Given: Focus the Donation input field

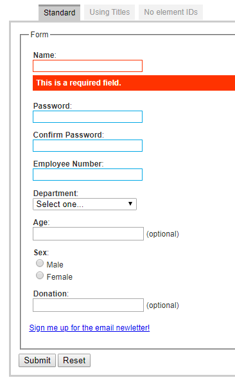Looking at the screenshot, I should point(89,305).
